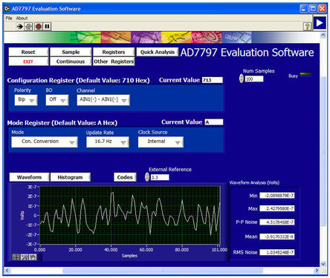Viewport: 330px width, 278px height.
Task: Select the graph pan hand tool
Action: point(33,257)
